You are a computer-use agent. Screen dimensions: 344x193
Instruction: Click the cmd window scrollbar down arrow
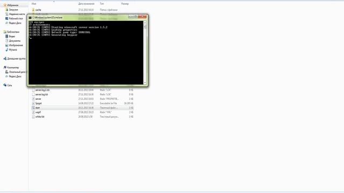(145, 83)
